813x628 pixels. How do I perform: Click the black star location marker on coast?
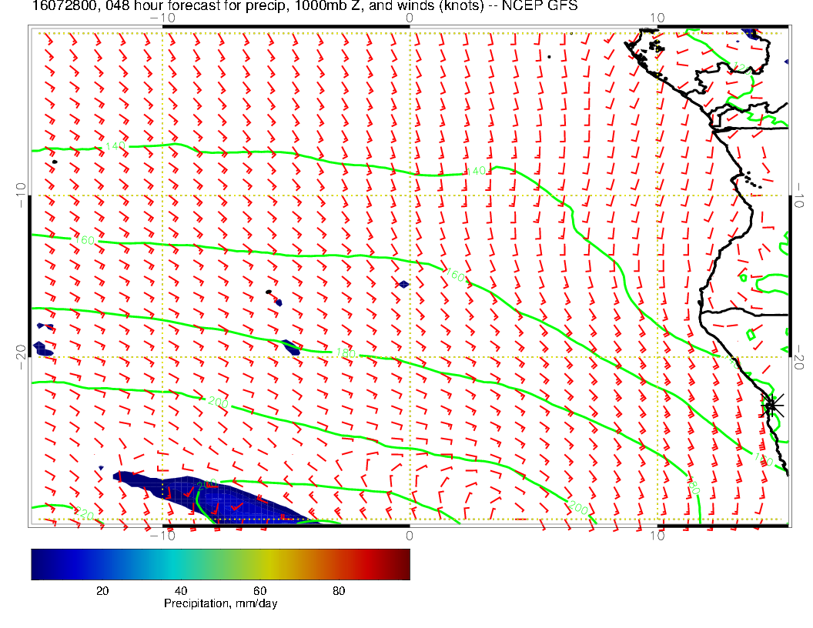[x=771, y=405]
